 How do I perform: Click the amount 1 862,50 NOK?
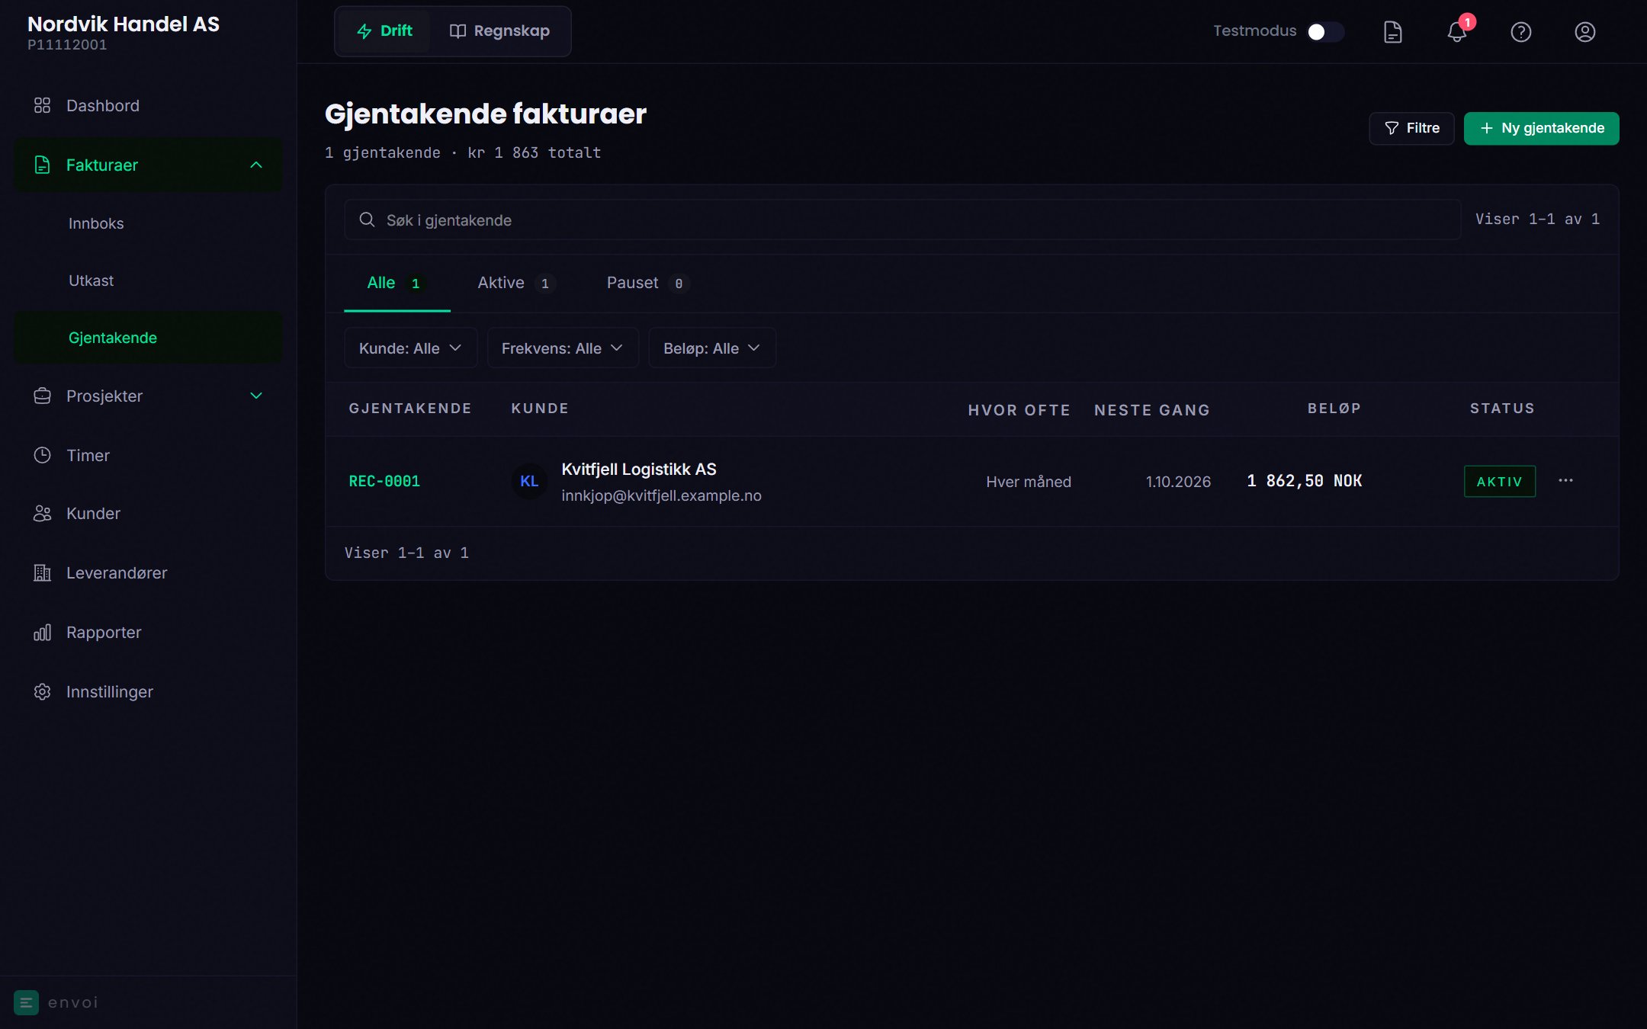[1304, 481]
